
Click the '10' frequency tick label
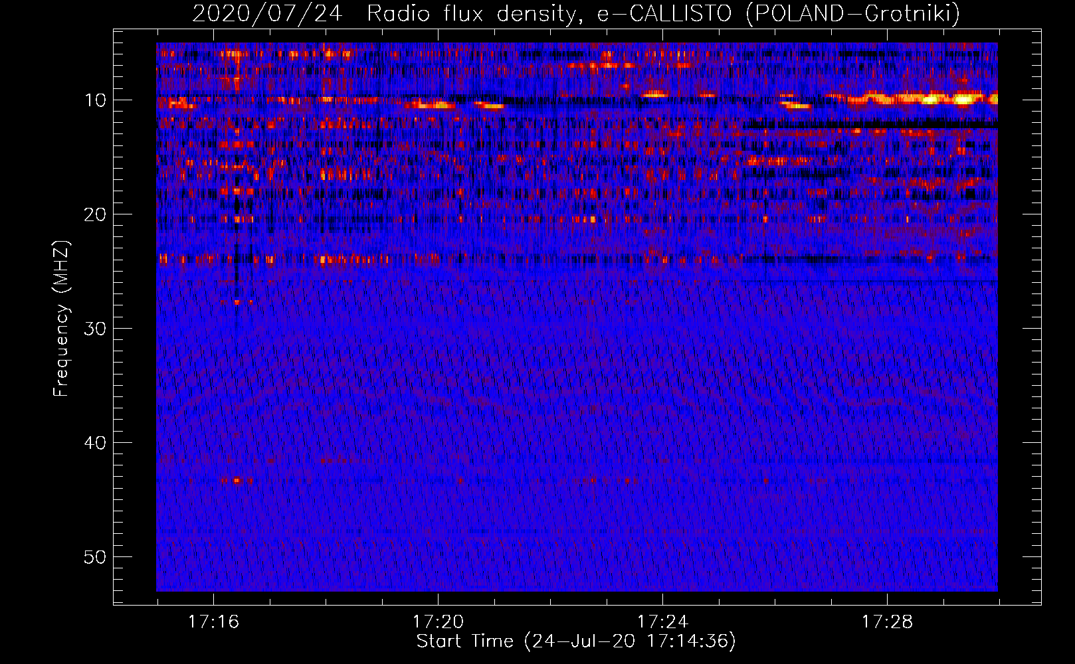(x=96, y=100)
